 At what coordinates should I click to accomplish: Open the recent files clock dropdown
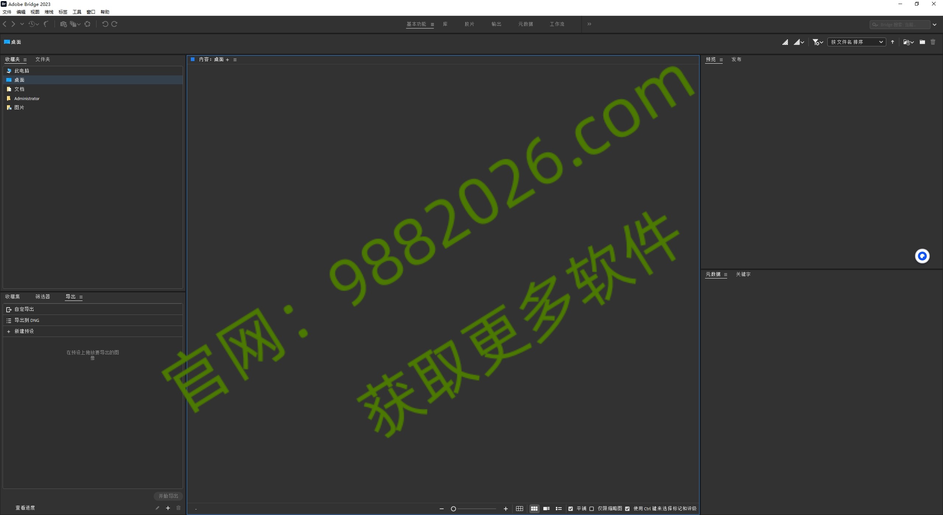[x=33, y=24]
